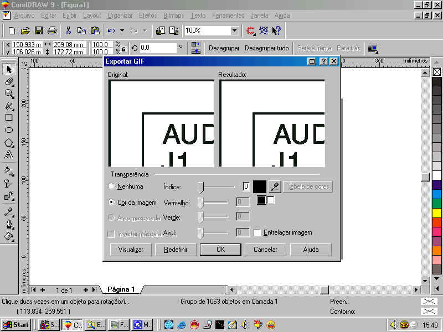Click the wrap text paragraph icon
This screenshot has height=332, width=443.
(x=373, y=48)
